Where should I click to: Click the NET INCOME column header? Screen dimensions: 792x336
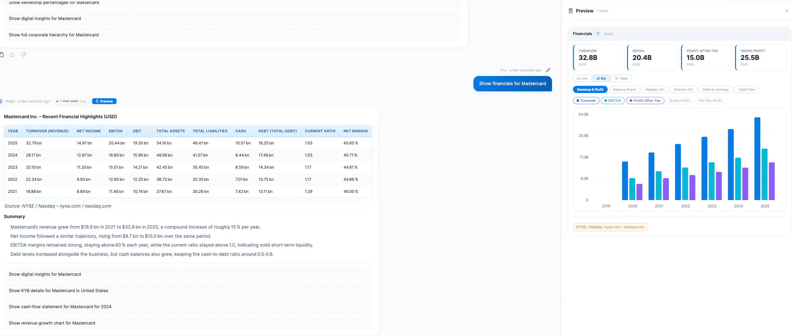click(89, 131)
